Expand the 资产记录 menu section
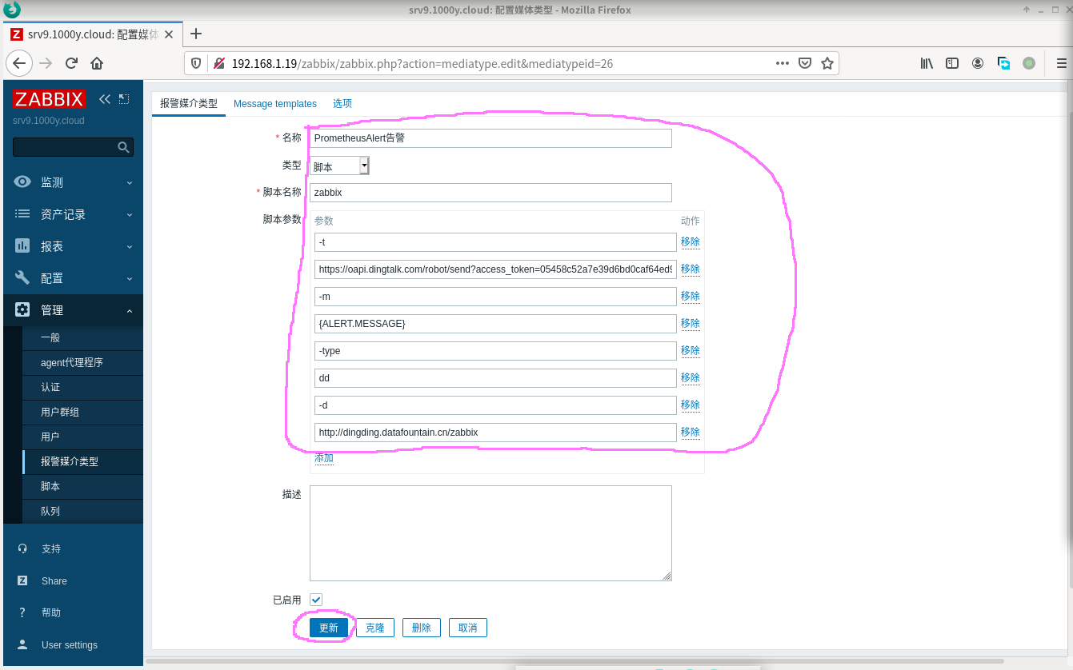 click(74, 214)
